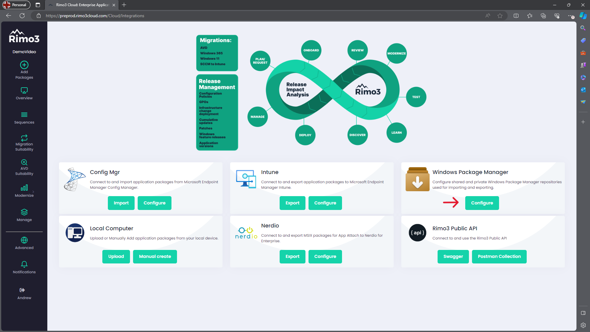Open the Copilot icon in toolbar
This screenshot has width=590, height=332.
583,16
